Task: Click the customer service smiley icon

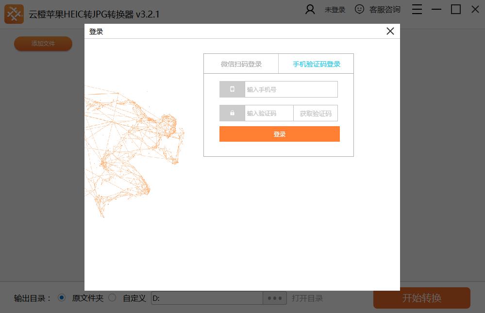Action: click(x=359, y=9)
